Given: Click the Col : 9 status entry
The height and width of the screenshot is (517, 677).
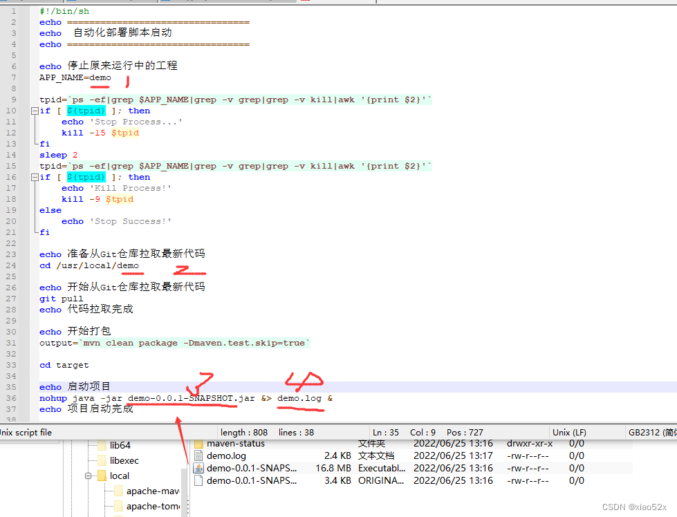Looking at the screenshot, I should click(x=423, y=433).
